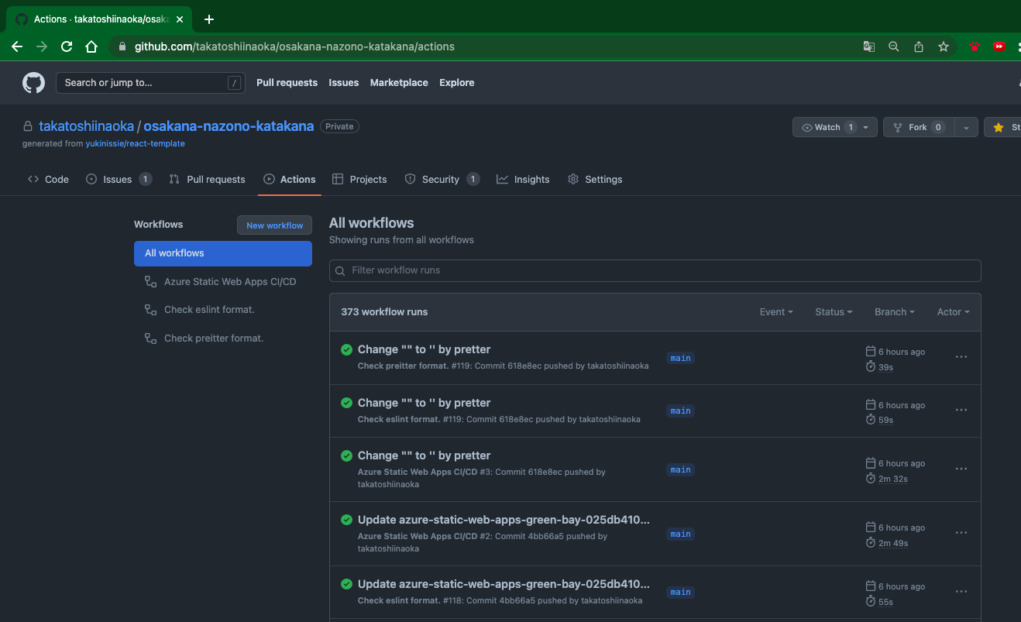Viewport: 1021px width, 622px height.
Task: Open Status filter dropdown
Action: point(834,312)
